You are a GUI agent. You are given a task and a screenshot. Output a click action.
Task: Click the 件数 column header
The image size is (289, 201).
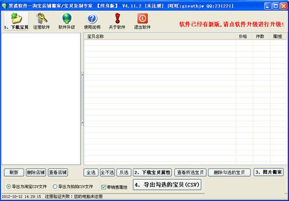tap(260, 36)
